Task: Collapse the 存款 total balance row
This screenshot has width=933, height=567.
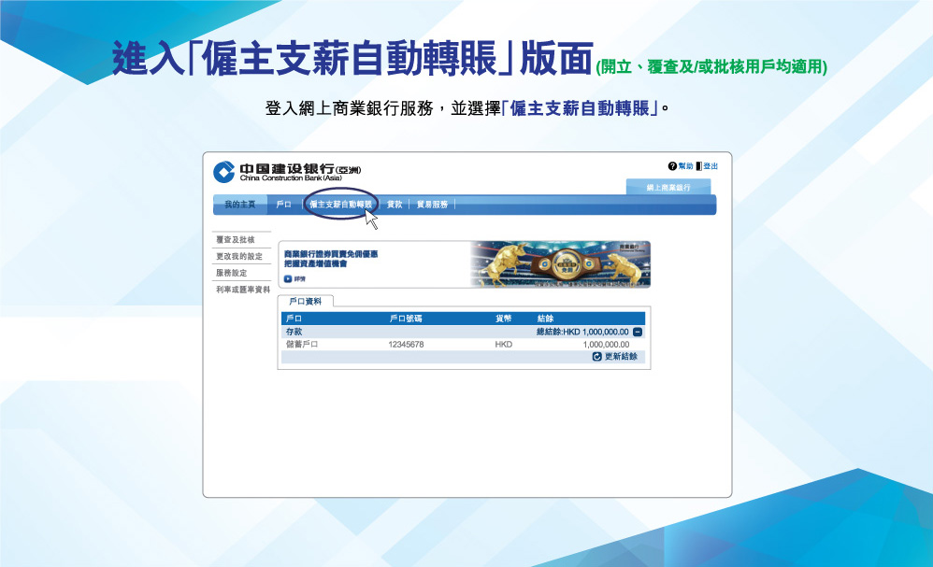Action: (x=637, y=332)
